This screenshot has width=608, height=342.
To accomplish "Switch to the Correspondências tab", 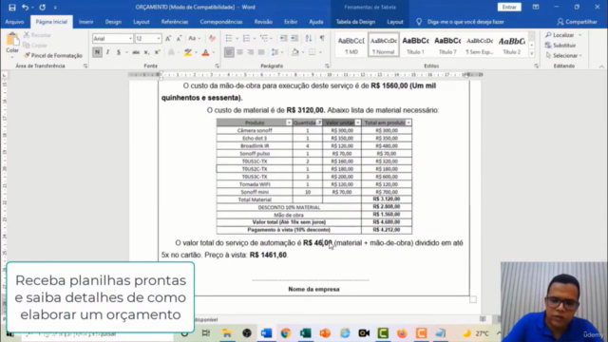I will [x=221, y=22].
